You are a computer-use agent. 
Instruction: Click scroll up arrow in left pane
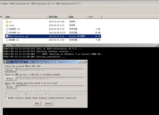point(1,16)
